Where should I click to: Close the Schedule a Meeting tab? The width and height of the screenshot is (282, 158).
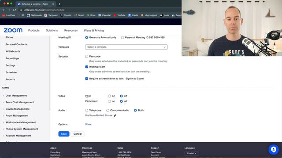(x=53, y=4)
